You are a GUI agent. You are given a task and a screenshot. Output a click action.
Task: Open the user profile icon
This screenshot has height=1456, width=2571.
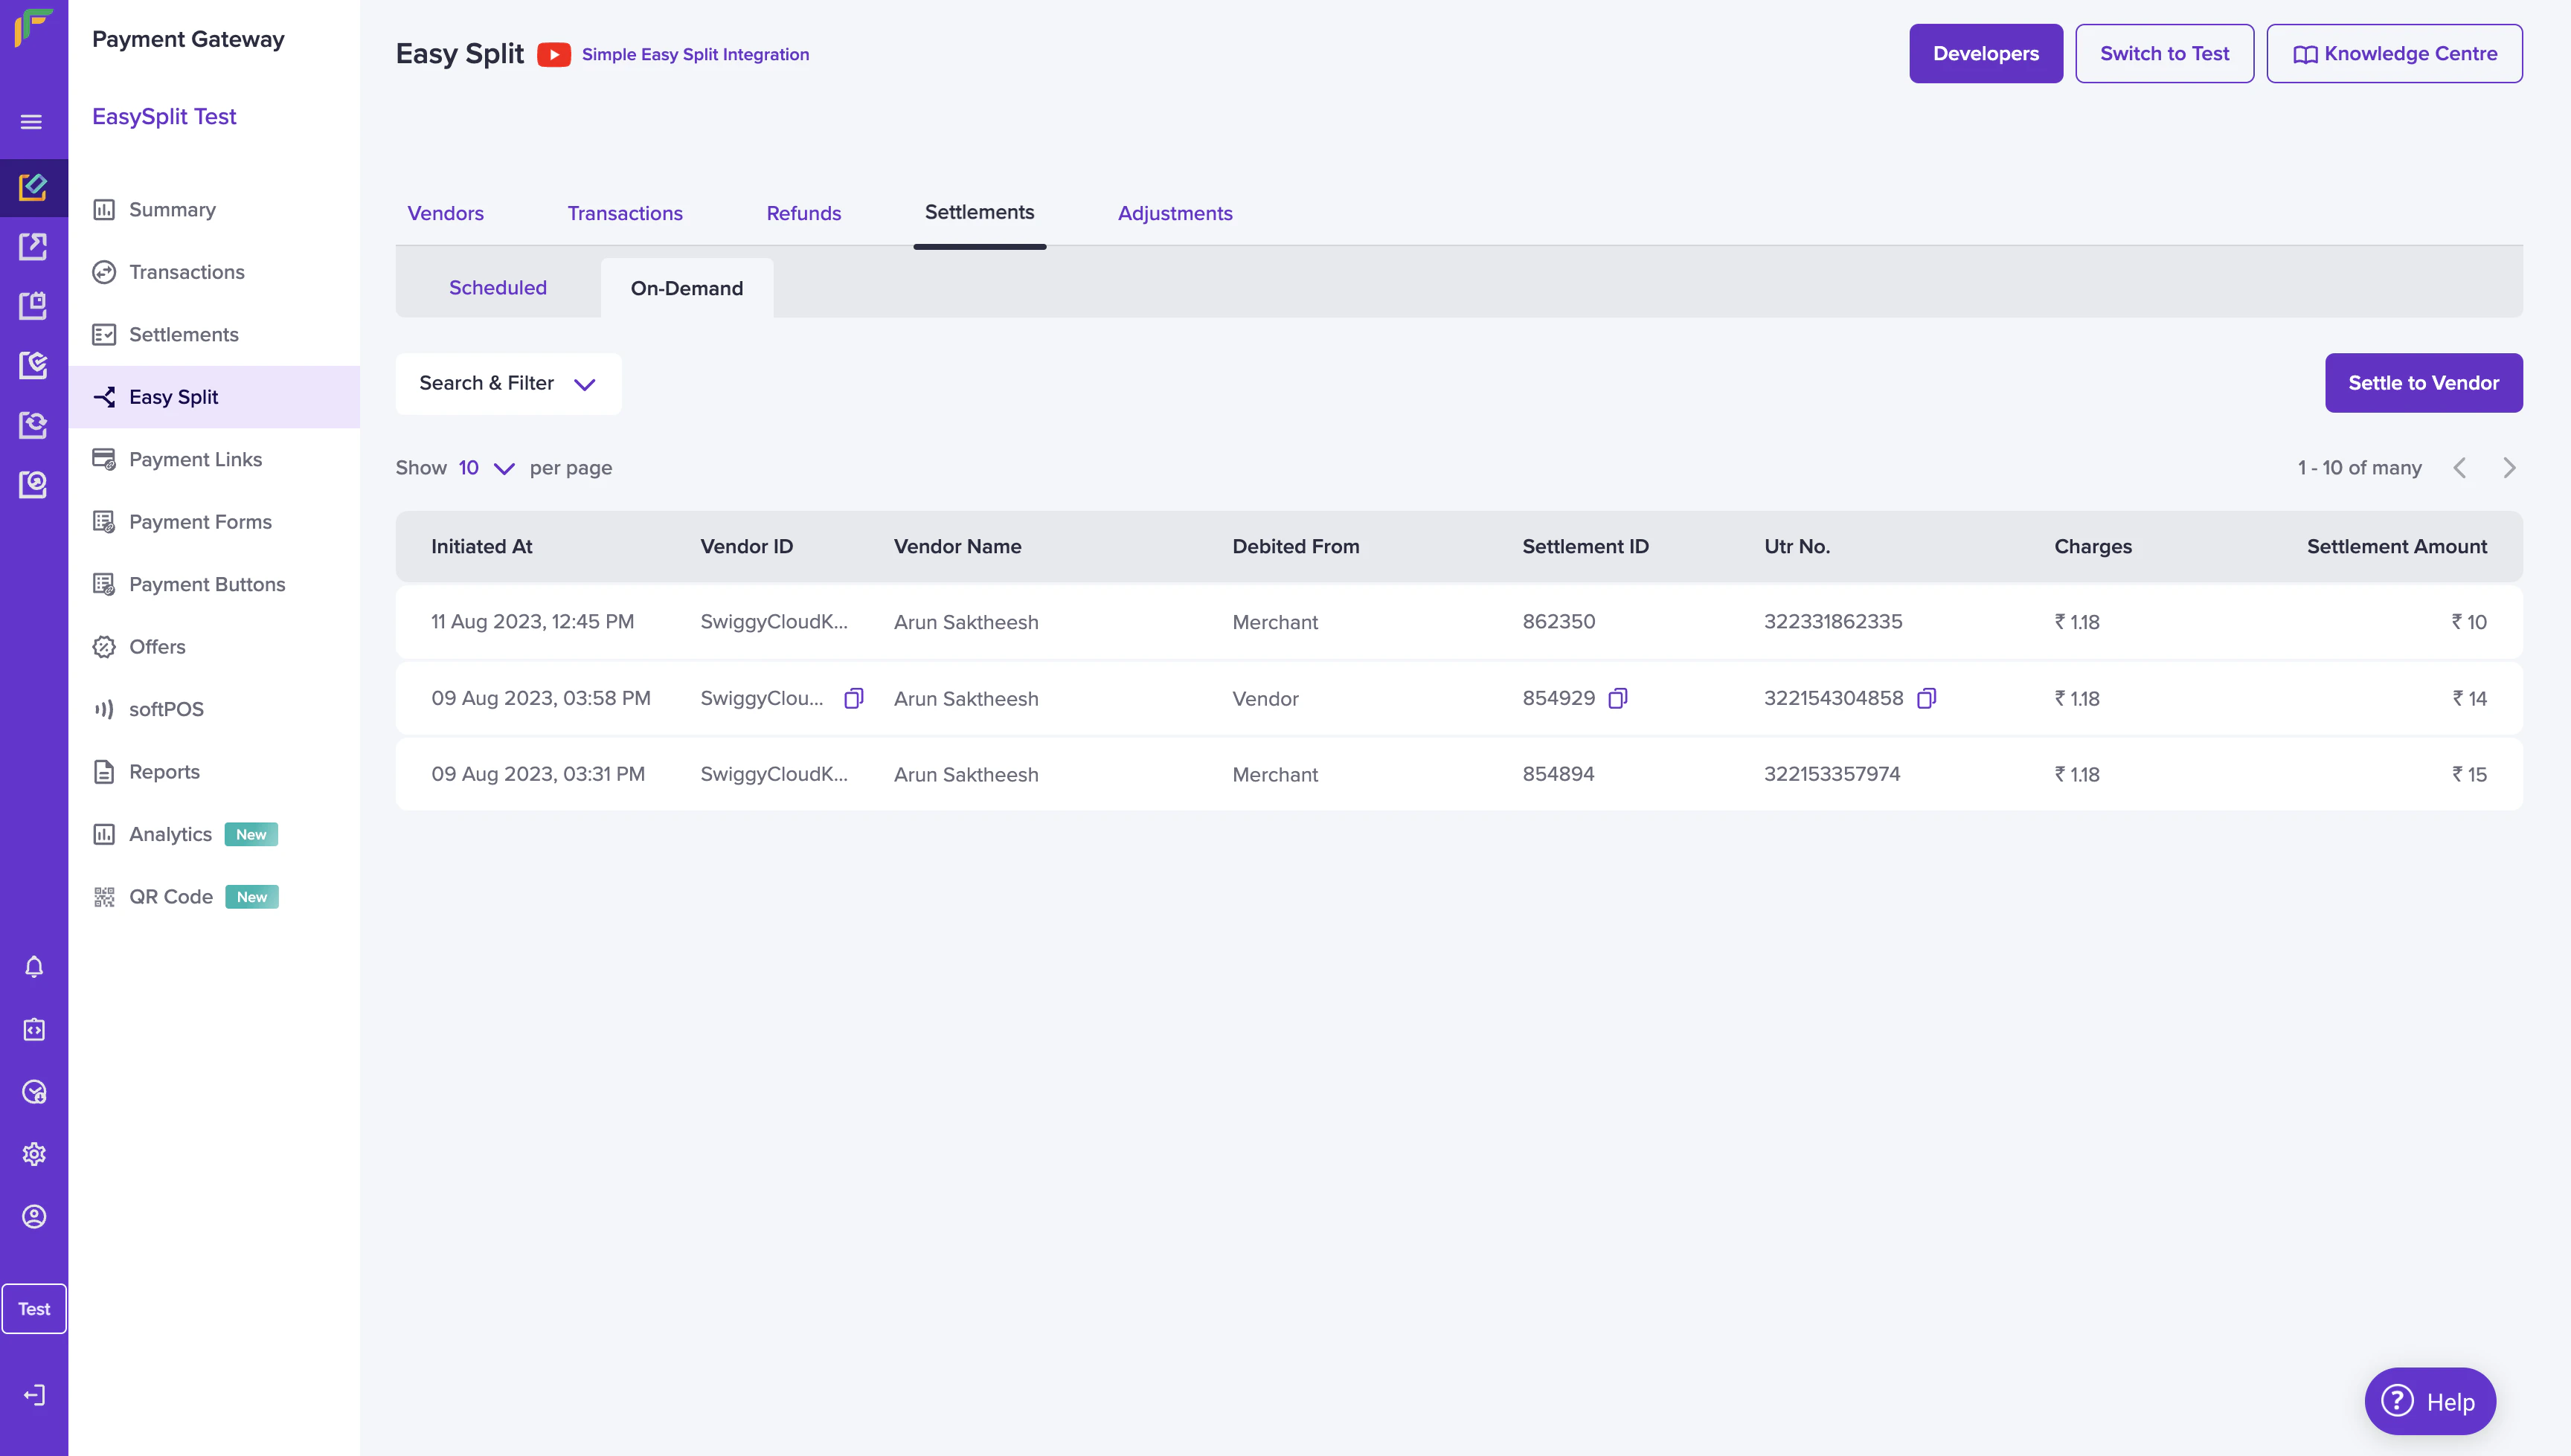tap(34, 1217)
